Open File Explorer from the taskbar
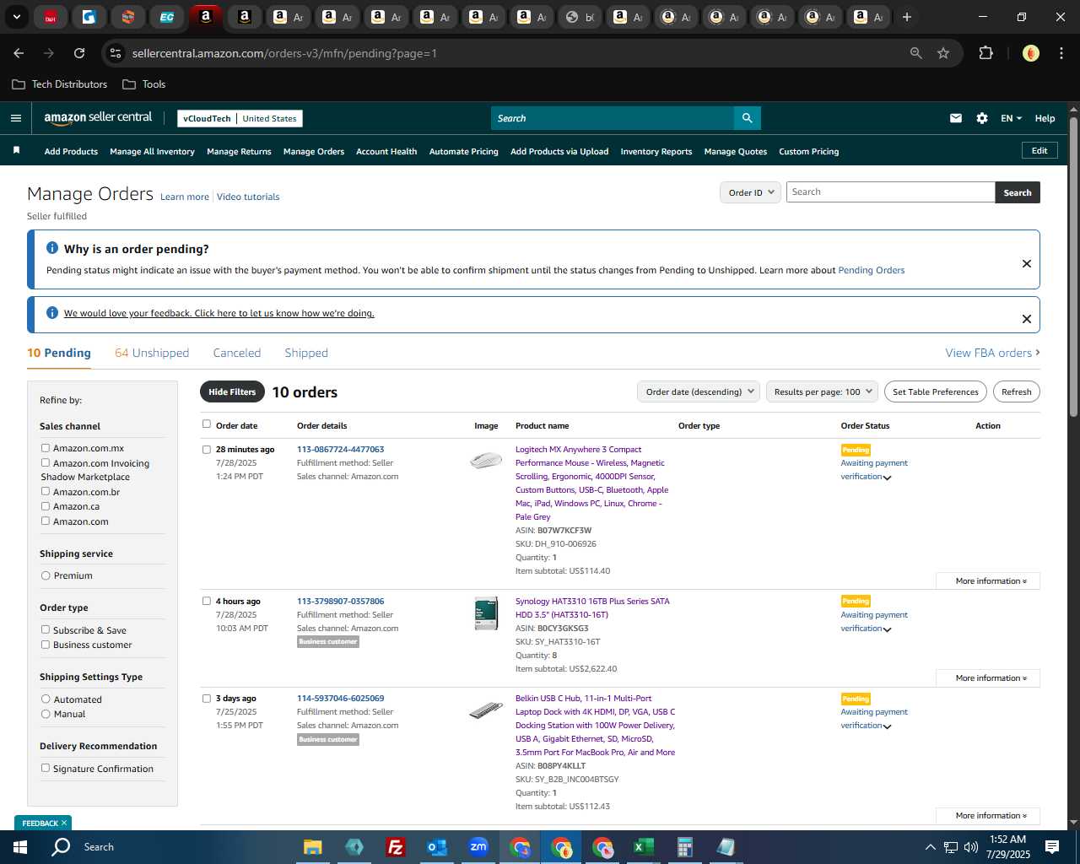The width and height of the screenshot is (1080, 864). [313, 847]
